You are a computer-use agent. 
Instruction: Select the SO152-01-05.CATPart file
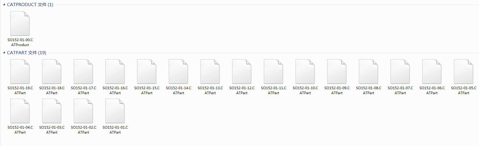464,72
